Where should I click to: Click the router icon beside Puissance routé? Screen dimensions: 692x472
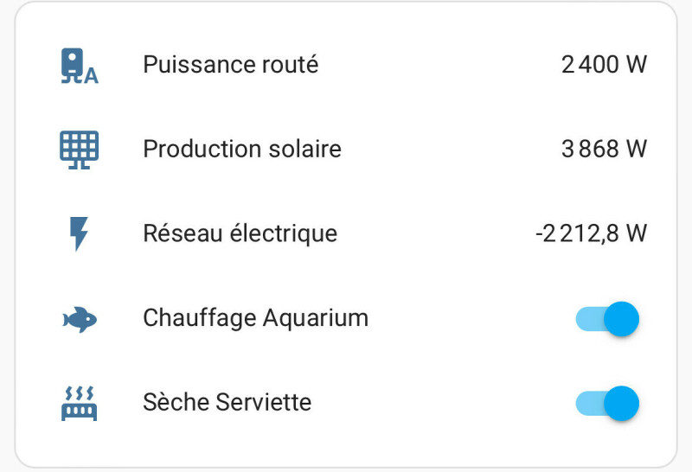(x=79, y=65)
